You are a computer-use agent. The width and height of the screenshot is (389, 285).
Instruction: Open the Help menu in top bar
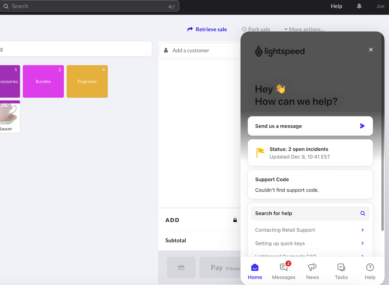click(x=336, y=6)
